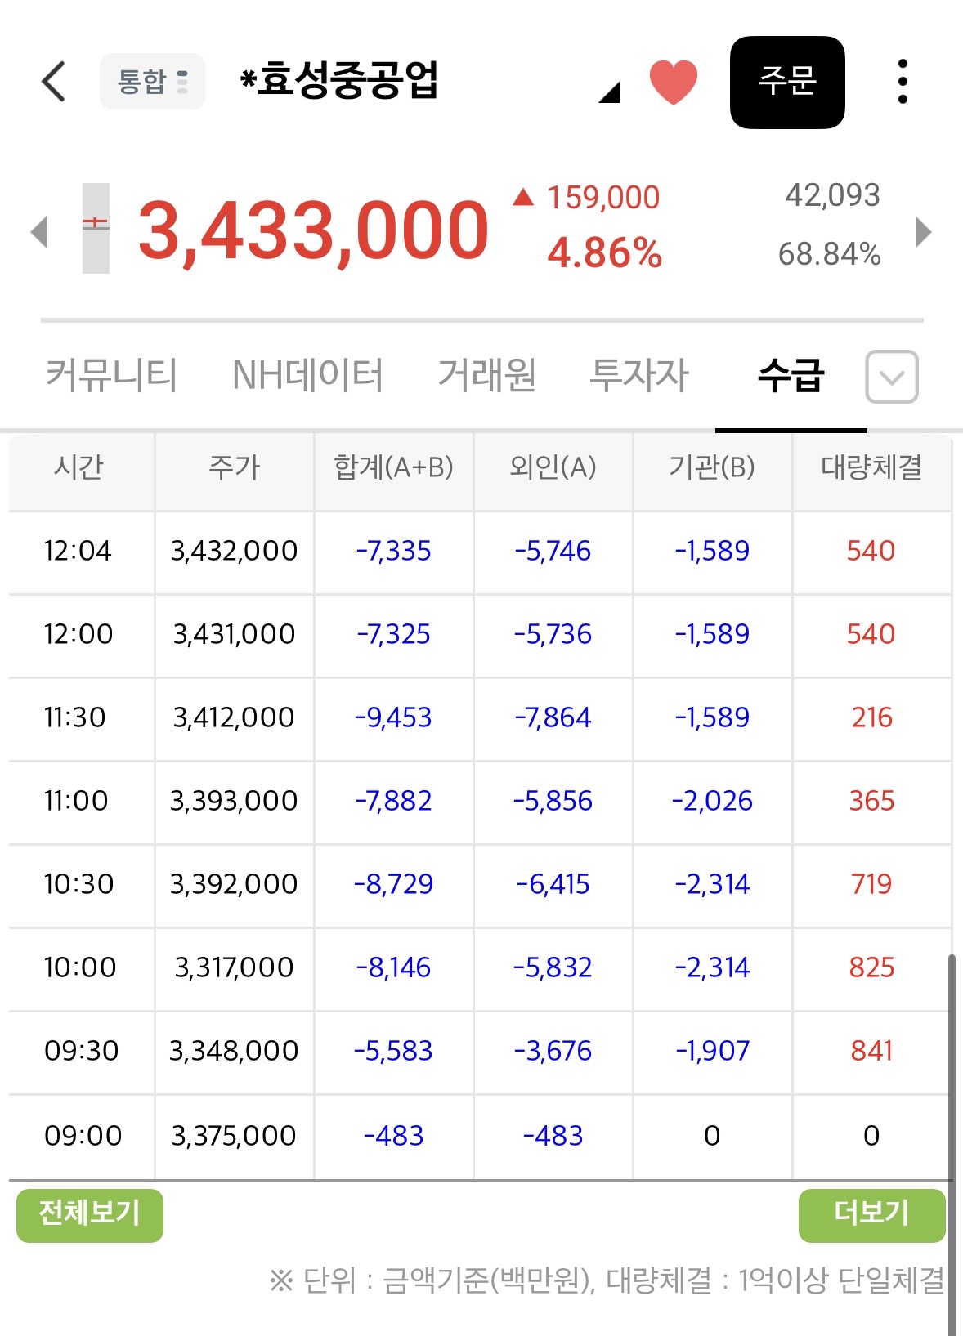Screen dimensions: 963x1336
Task: Tap the 주문 order button
Action: click(x=787, y=82)
